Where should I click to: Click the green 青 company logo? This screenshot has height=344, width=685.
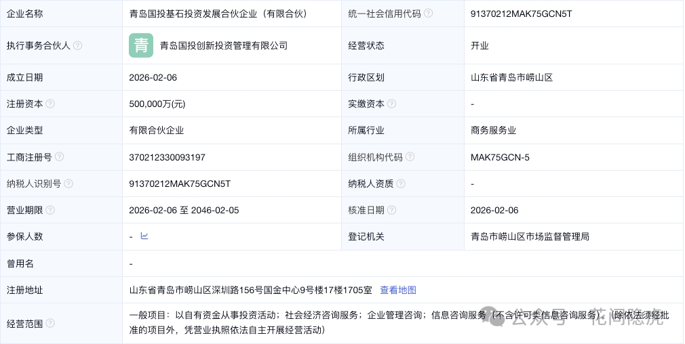click(141, 45)
